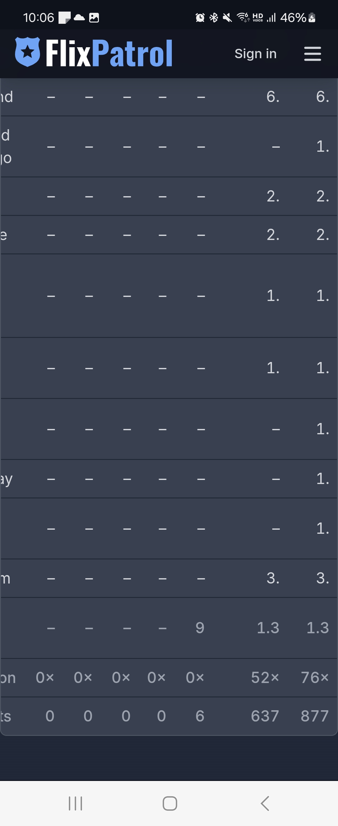Tap the Android back arrow
The image size is (338, 826).
click(x=264, y=803)
